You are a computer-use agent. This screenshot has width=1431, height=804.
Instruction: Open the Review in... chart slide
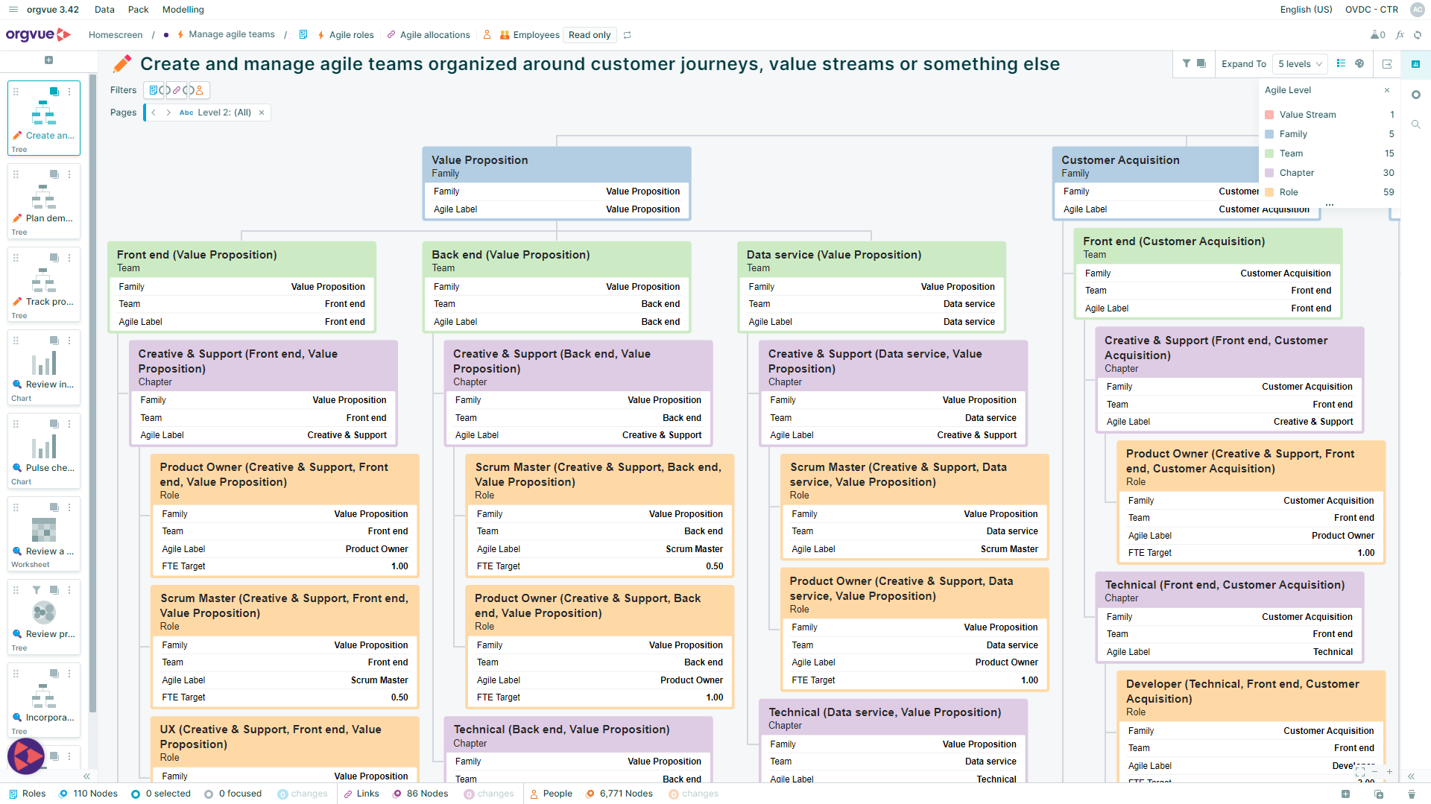pyautogui.click(x=44, y=367)
